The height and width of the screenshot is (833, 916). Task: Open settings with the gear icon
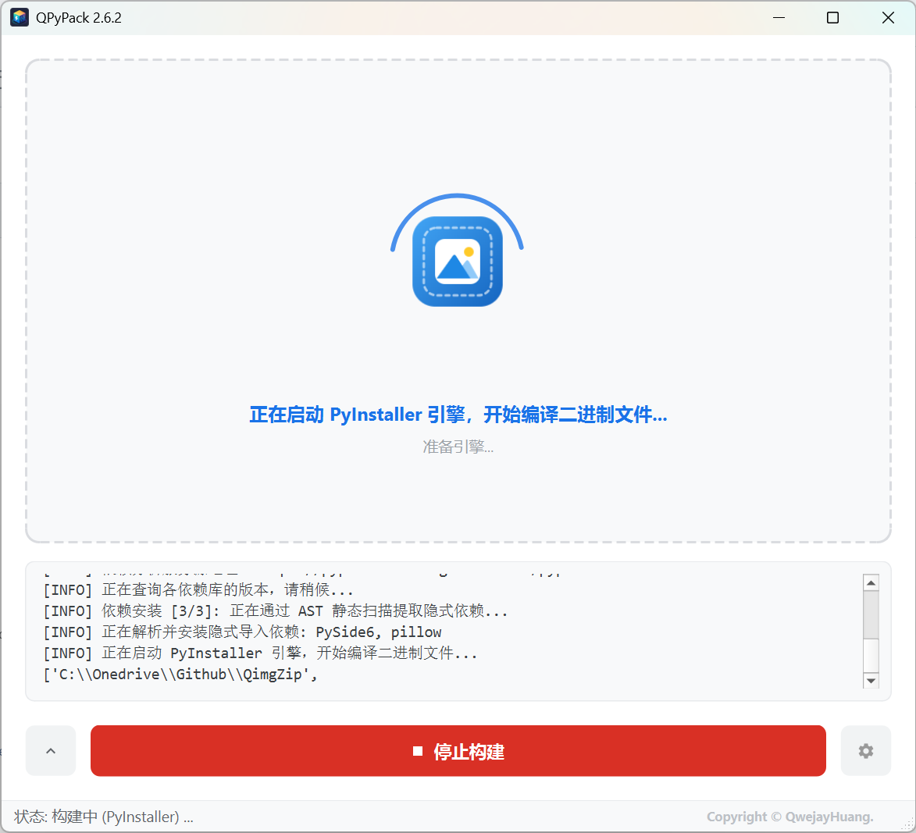point(866,750)
